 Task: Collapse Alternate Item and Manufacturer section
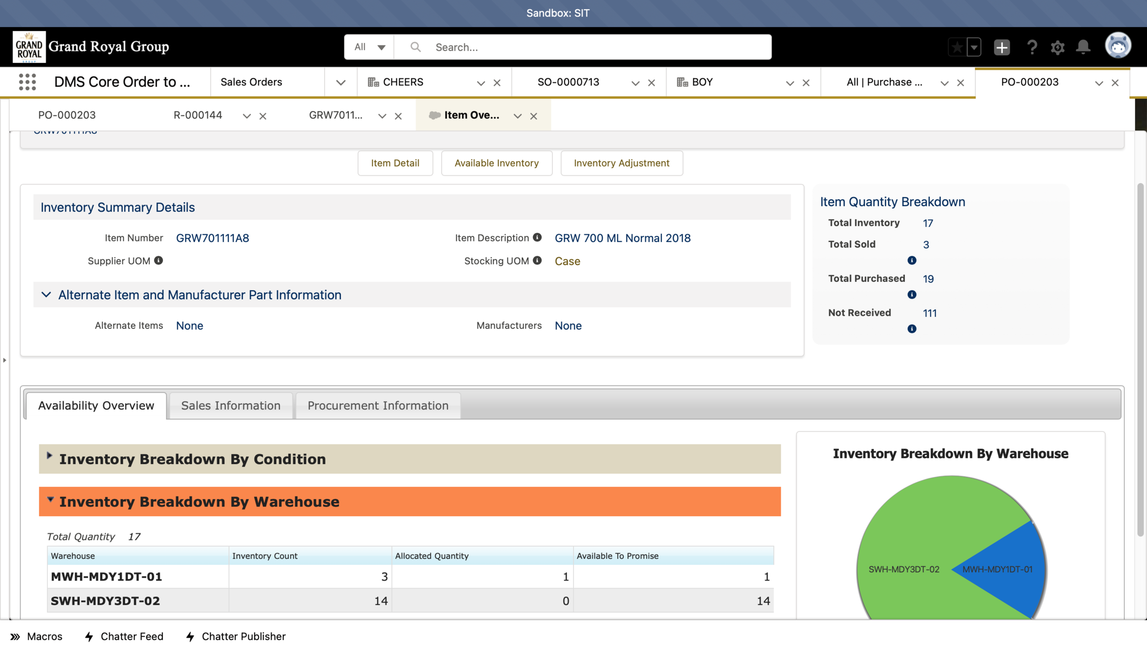pyautogui.click(x=46, y=295)
